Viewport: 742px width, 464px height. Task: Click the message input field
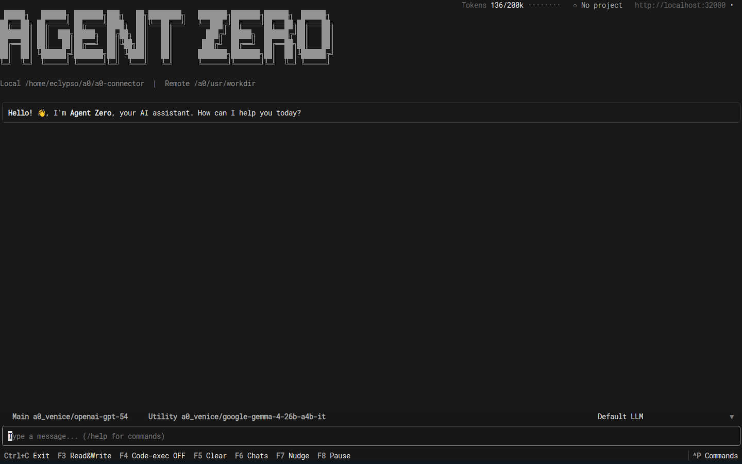(x=371, y=436)
